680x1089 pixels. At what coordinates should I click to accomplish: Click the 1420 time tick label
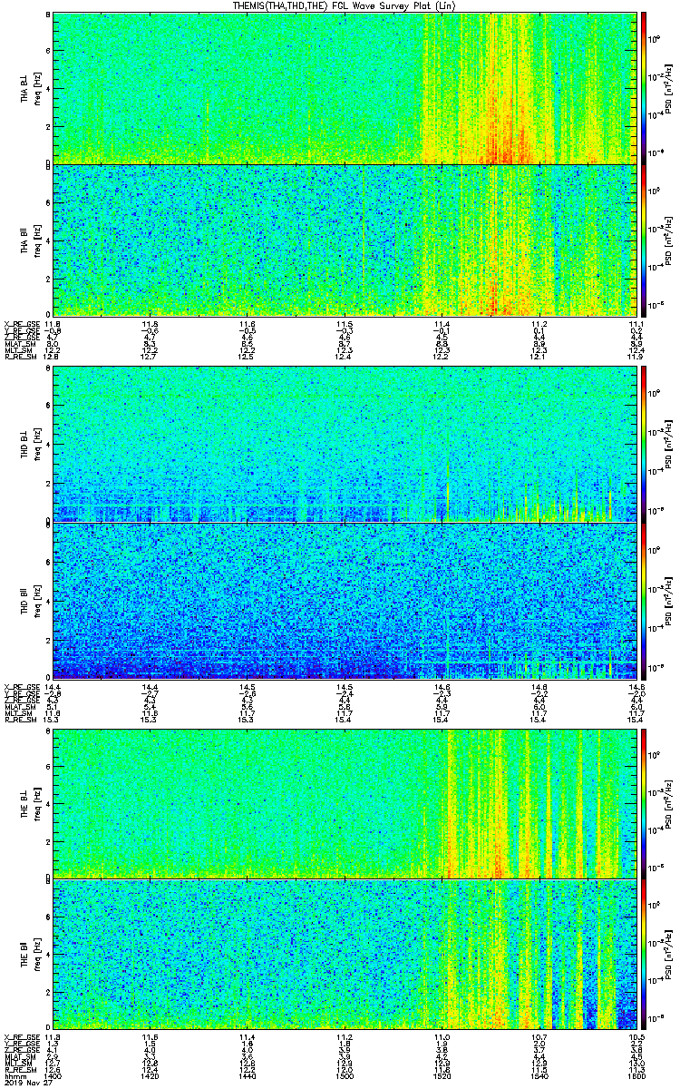pos(150,1074)
